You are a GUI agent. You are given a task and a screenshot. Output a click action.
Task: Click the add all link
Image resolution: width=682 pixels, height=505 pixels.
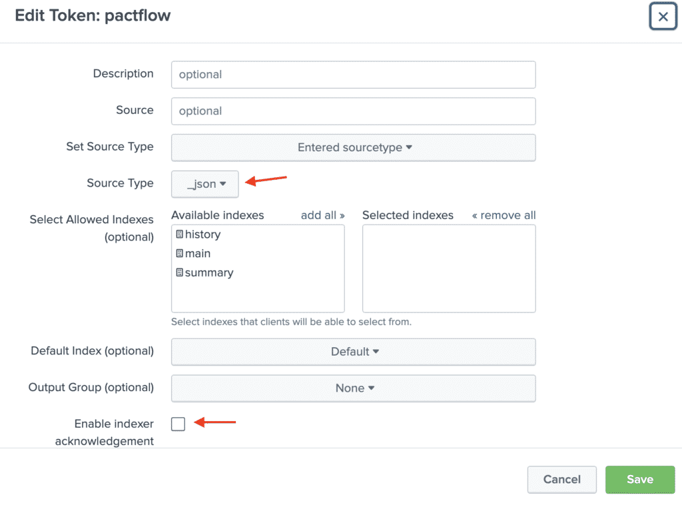tap(322, 215)
